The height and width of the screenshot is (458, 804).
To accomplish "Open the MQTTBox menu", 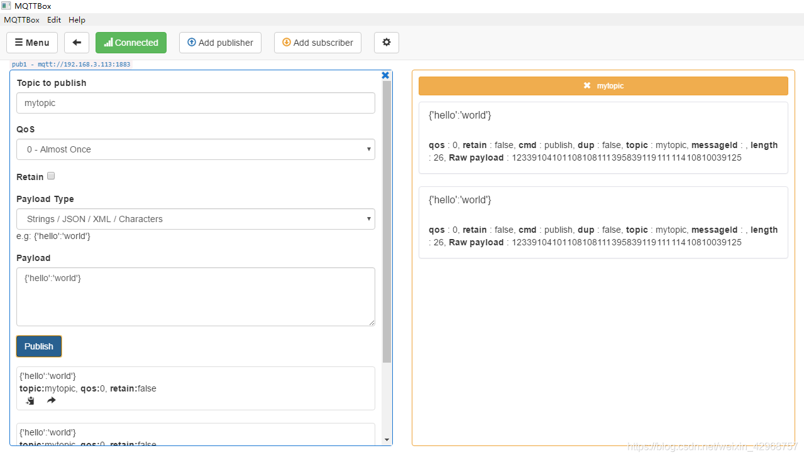I will click(x=21, y=19).
